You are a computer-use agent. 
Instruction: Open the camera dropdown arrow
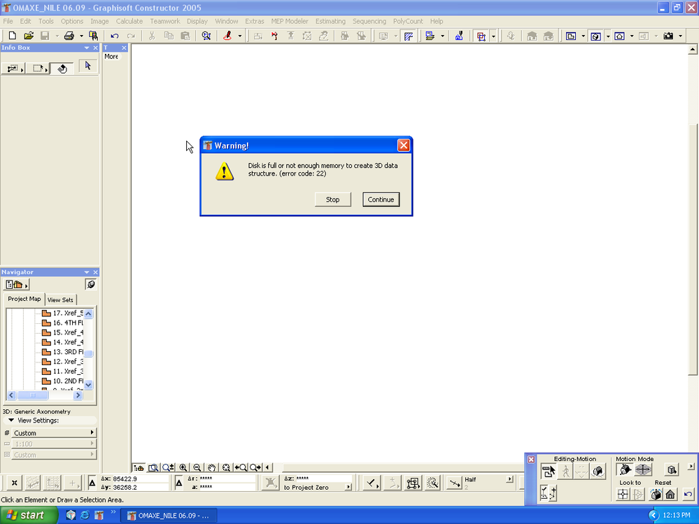click(680, 36)
